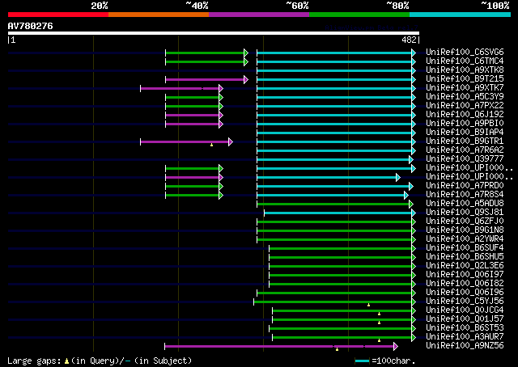Select the query name AV780276
The height and width of the screenshot is (367, 518).
tap(31, 26)
